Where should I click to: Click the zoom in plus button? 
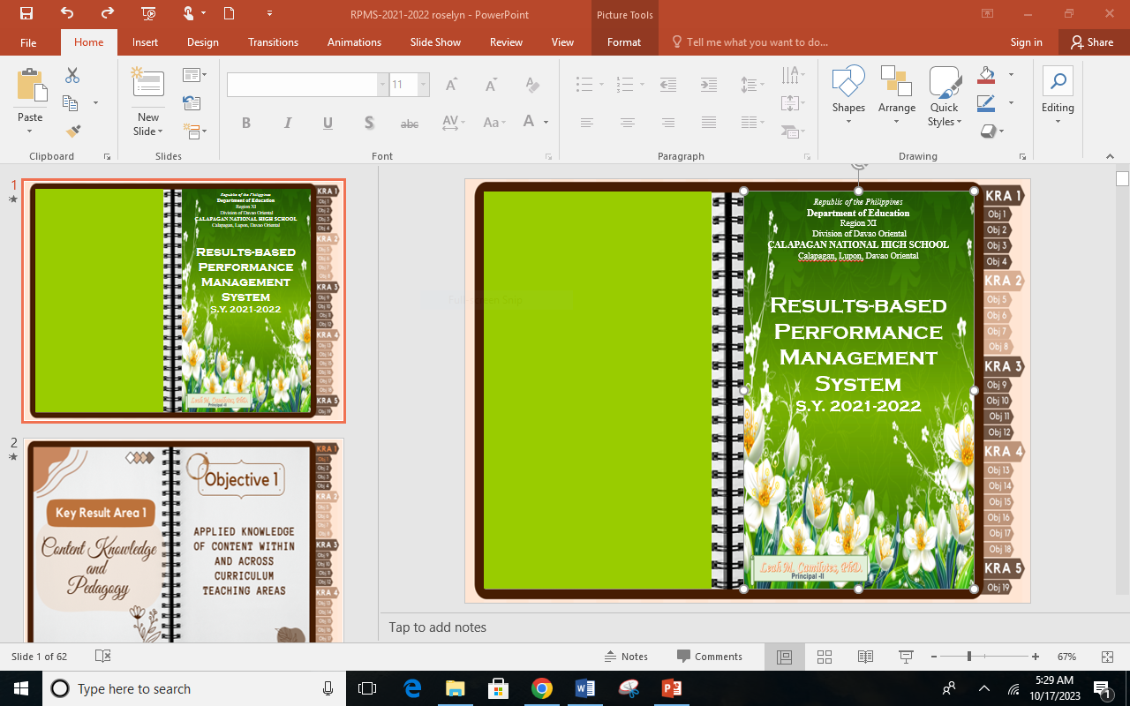[1036, 657]
